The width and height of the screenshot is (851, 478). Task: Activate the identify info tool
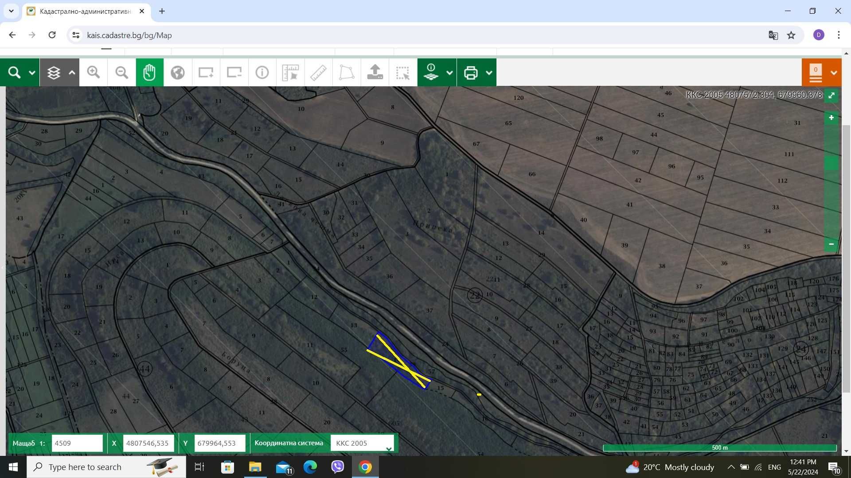point(262,73)
